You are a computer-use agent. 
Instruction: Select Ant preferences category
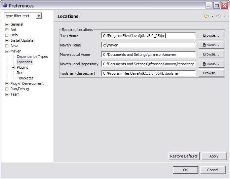click(x=13, y=30)
